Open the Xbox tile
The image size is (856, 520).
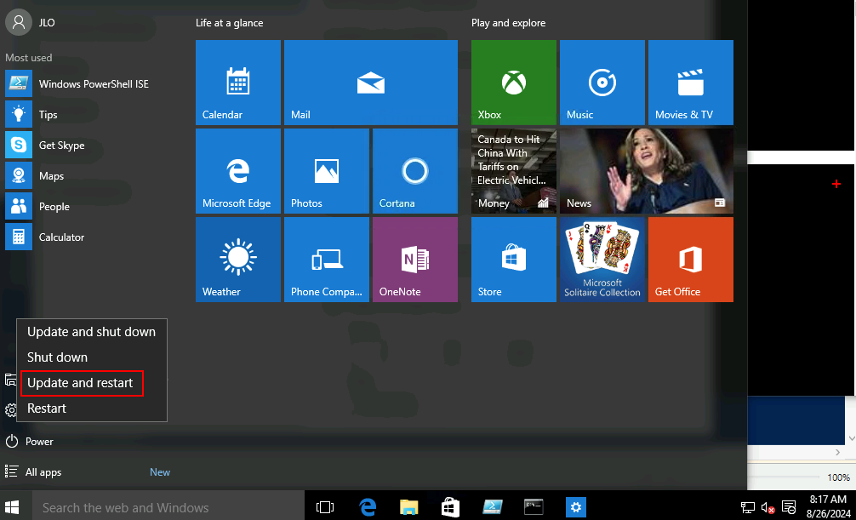click(514, 83)
